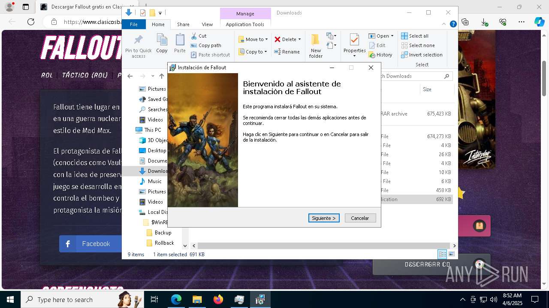The height and width of the screenshot is (308, 549).
Task: Go up one folder level arrow
Action: click(162, 76)
